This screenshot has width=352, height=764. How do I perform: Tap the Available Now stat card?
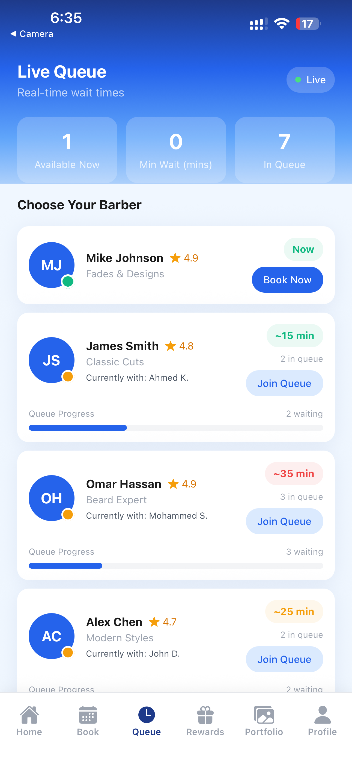click(x=67, y=150)
